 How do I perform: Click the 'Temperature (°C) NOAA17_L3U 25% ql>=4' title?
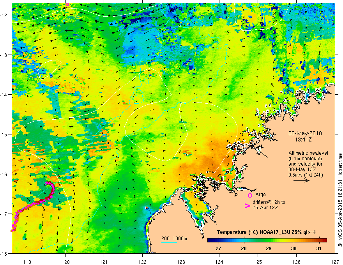(x=266, y=232)
